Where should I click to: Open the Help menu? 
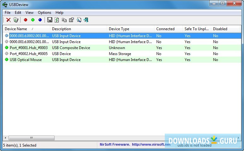coord(59,13)
